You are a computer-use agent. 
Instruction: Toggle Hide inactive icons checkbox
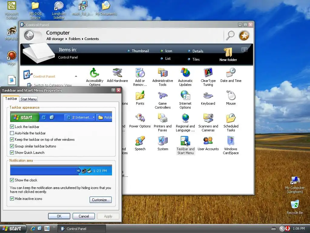(12, 198)
